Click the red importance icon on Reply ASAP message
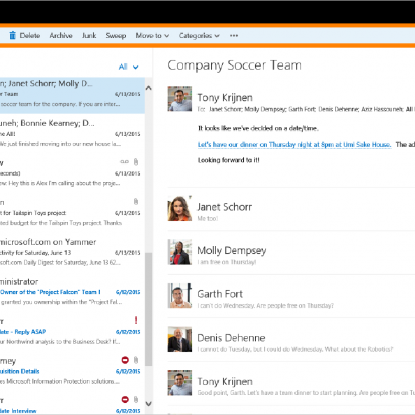This screenshot has width=415, height=415. 136,321
